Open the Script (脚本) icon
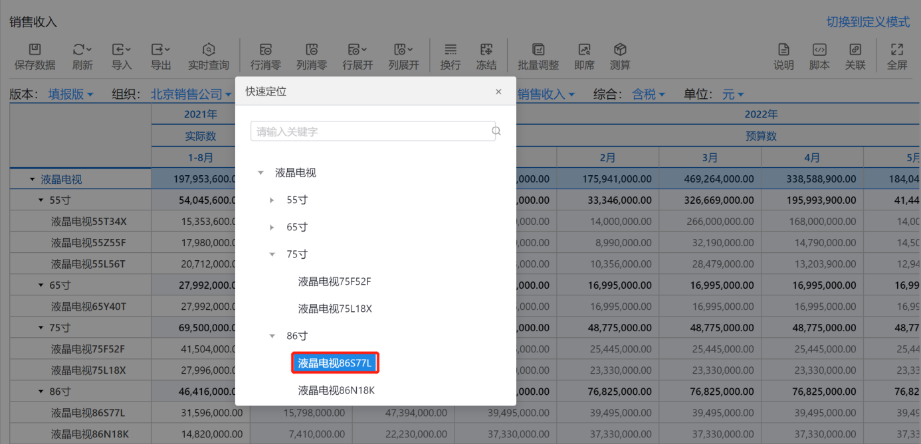921x444 pixels. coord(819,50)
